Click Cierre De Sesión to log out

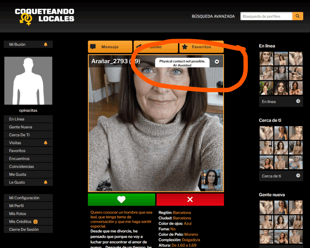(24, 230)
